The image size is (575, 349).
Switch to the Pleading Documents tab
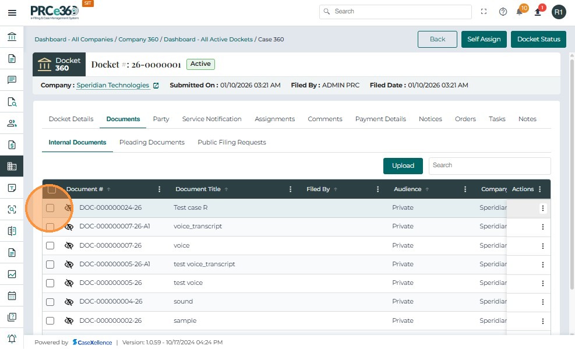click(151, 142)
